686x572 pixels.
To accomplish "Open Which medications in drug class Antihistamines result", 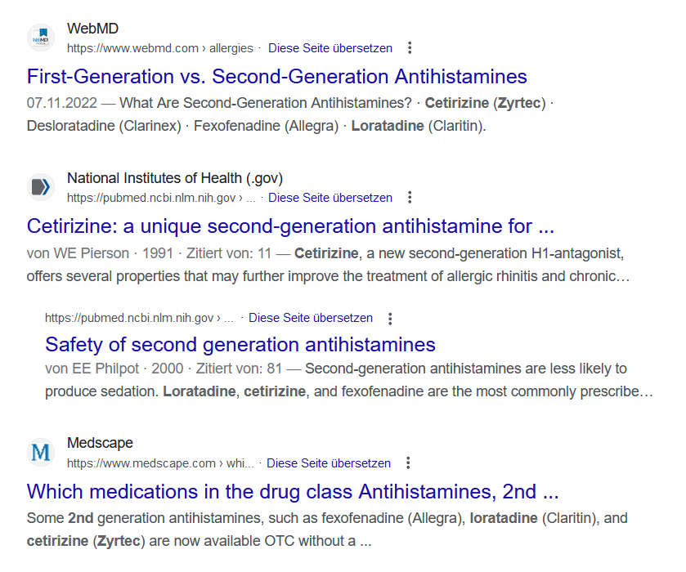I will click(x=293, y=492).
